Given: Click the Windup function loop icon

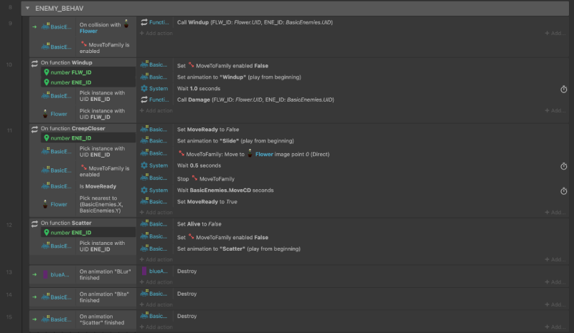Looking at the screenshot, I should coord(34,63).
